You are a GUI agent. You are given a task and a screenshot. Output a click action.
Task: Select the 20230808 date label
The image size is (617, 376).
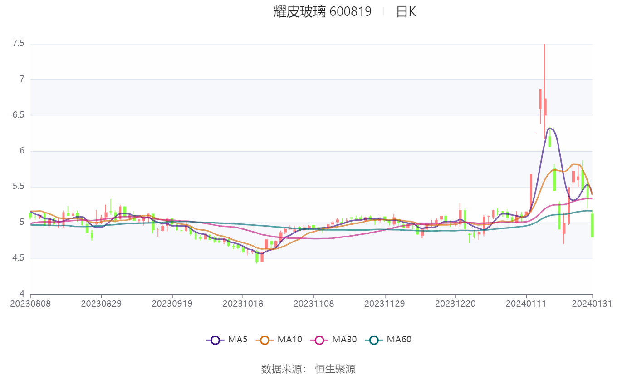pyautogui.click(x=30, y=303)
